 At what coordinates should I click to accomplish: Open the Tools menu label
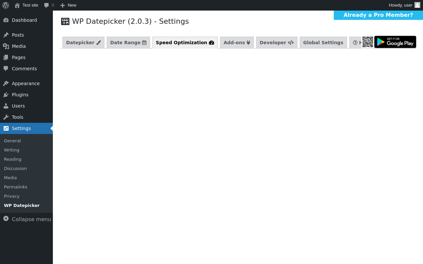click(x=18, y=117)
